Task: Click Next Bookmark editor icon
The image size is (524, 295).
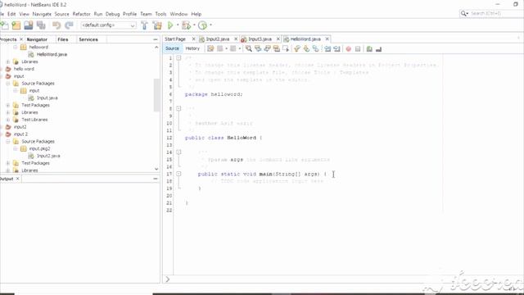Action: [306, 49]
